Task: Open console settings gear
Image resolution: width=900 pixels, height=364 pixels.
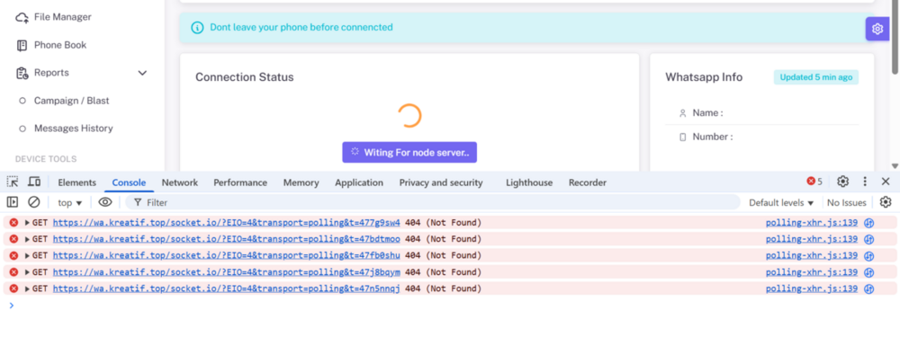Action: coord(886,202)
